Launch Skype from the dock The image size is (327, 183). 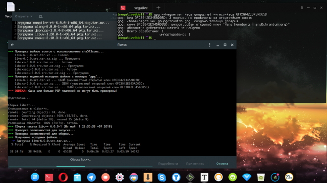pos(162,177)
